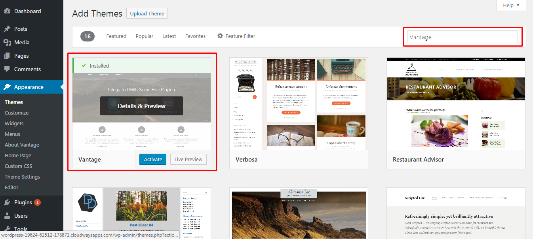Open the Appearance menu
533x239 pixels.
[32, 87]
